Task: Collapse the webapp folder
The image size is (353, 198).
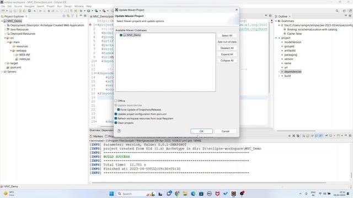Action: tap(11, 51)
